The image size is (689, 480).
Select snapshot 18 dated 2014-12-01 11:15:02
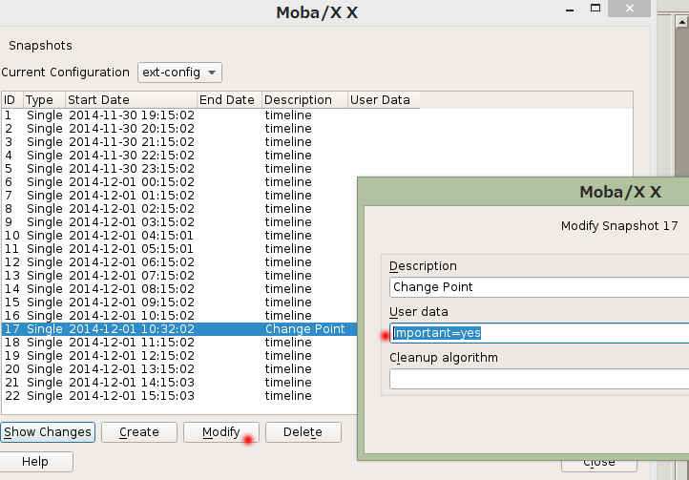(x=179, y=342)
